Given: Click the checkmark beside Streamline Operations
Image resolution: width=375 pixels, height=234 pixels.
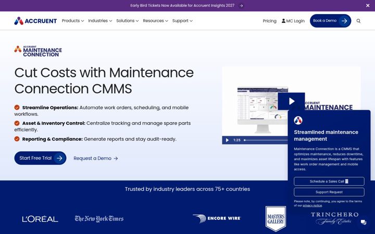Looking at the screenshot, I should tap(17, 108).
